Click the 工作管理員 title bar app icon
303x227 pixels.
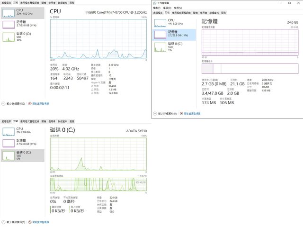click(x=155, y=3)
